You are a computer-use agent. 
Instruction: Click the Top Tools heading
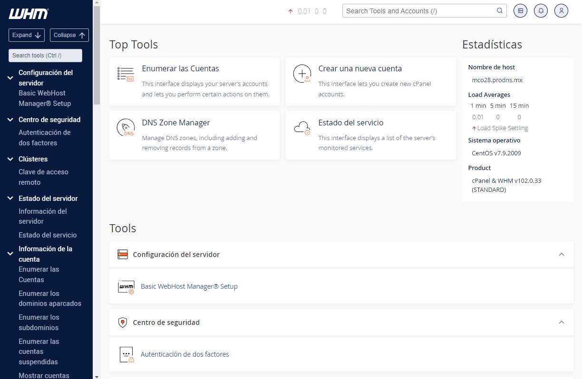(134, 45)
